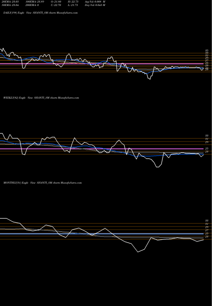Click the WEEKLY(82) chart title
Viewport: 212px width, 306px height.
[41, 98]
